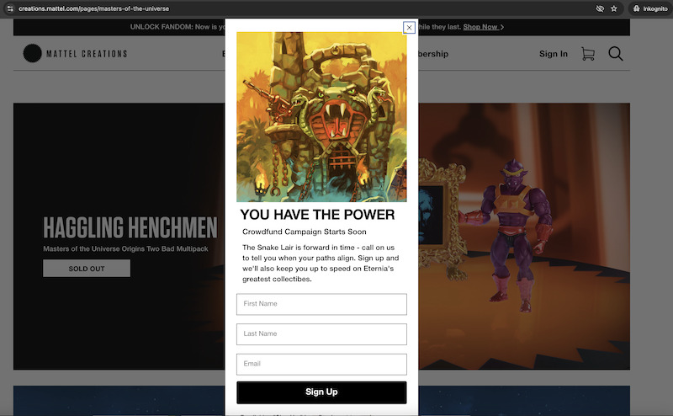Close the You Have The Power popup
The width and height of the screenshot is (673, 416).
(x=409, y=28)
